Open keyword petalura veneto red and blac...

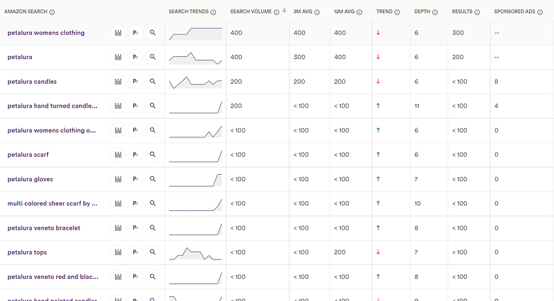(x=53, y=277)
